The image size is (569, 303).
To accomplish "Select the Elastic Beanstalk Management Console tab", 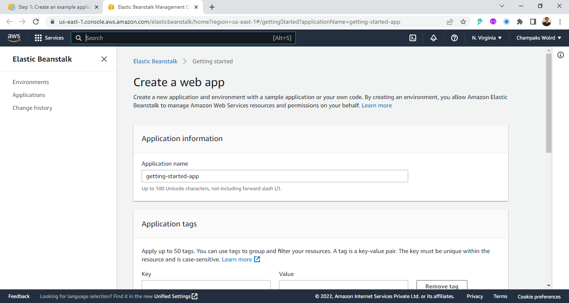I will point(153,7).
